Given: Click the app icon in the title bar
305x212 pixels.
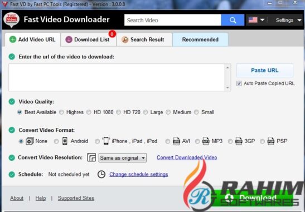Looking at the screenshot, I should 4,3.
